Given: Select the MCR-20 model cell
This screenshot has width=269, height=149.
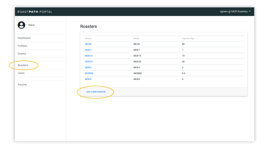Looking at the screenshot, I should coord(137,62).
